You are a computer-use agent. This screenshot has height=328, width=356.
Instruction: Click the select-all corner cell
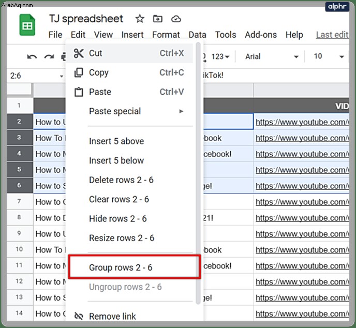pyautogui.click(x=19, y=89)
